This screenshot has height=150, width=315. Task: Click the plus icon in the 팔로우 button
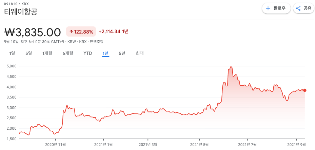(268, 8)
